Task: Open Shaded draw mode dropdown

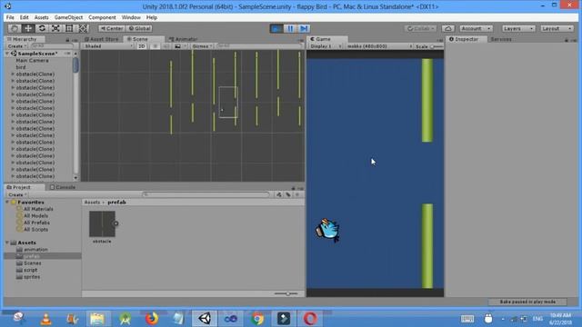Action: pos(108,46)
